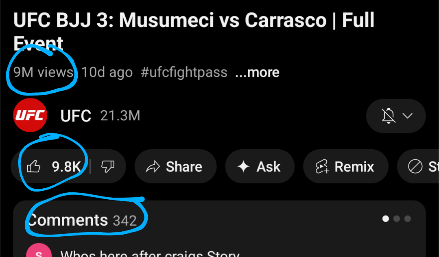Tap the 9.8K like count

click(x=67, y=167)
